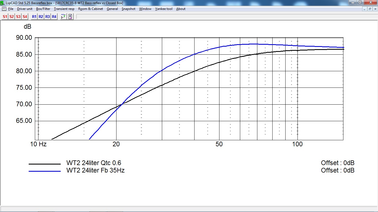Recall snapshot R2 from toolbar

pyautogui.click(x=41, y=17)
